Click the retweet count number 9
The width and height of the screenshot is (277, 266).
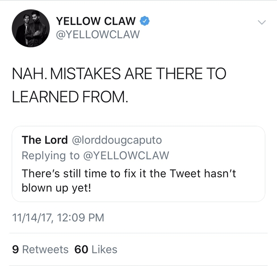(x=16, y=249)
